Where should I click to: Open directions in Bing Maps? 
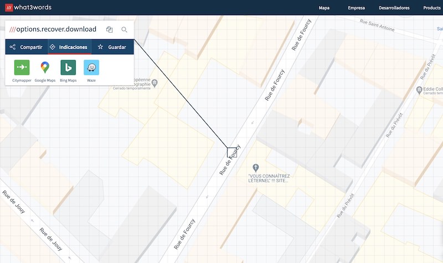pyautogui.click(x=68, y=71)
